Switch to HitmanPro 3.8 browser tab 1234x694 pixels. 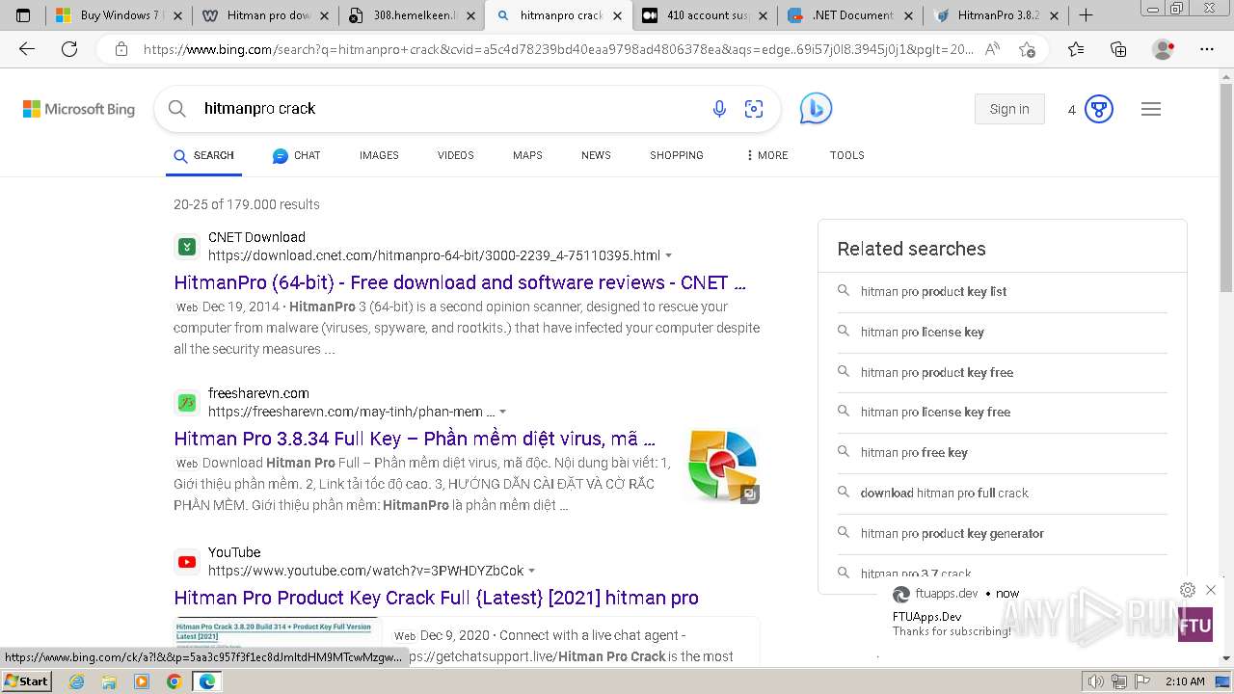coord(998,15)
